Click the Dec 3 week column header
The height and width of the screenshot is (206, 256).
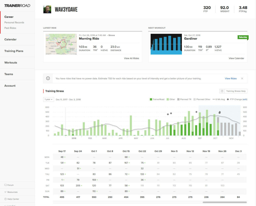[238, 151]
